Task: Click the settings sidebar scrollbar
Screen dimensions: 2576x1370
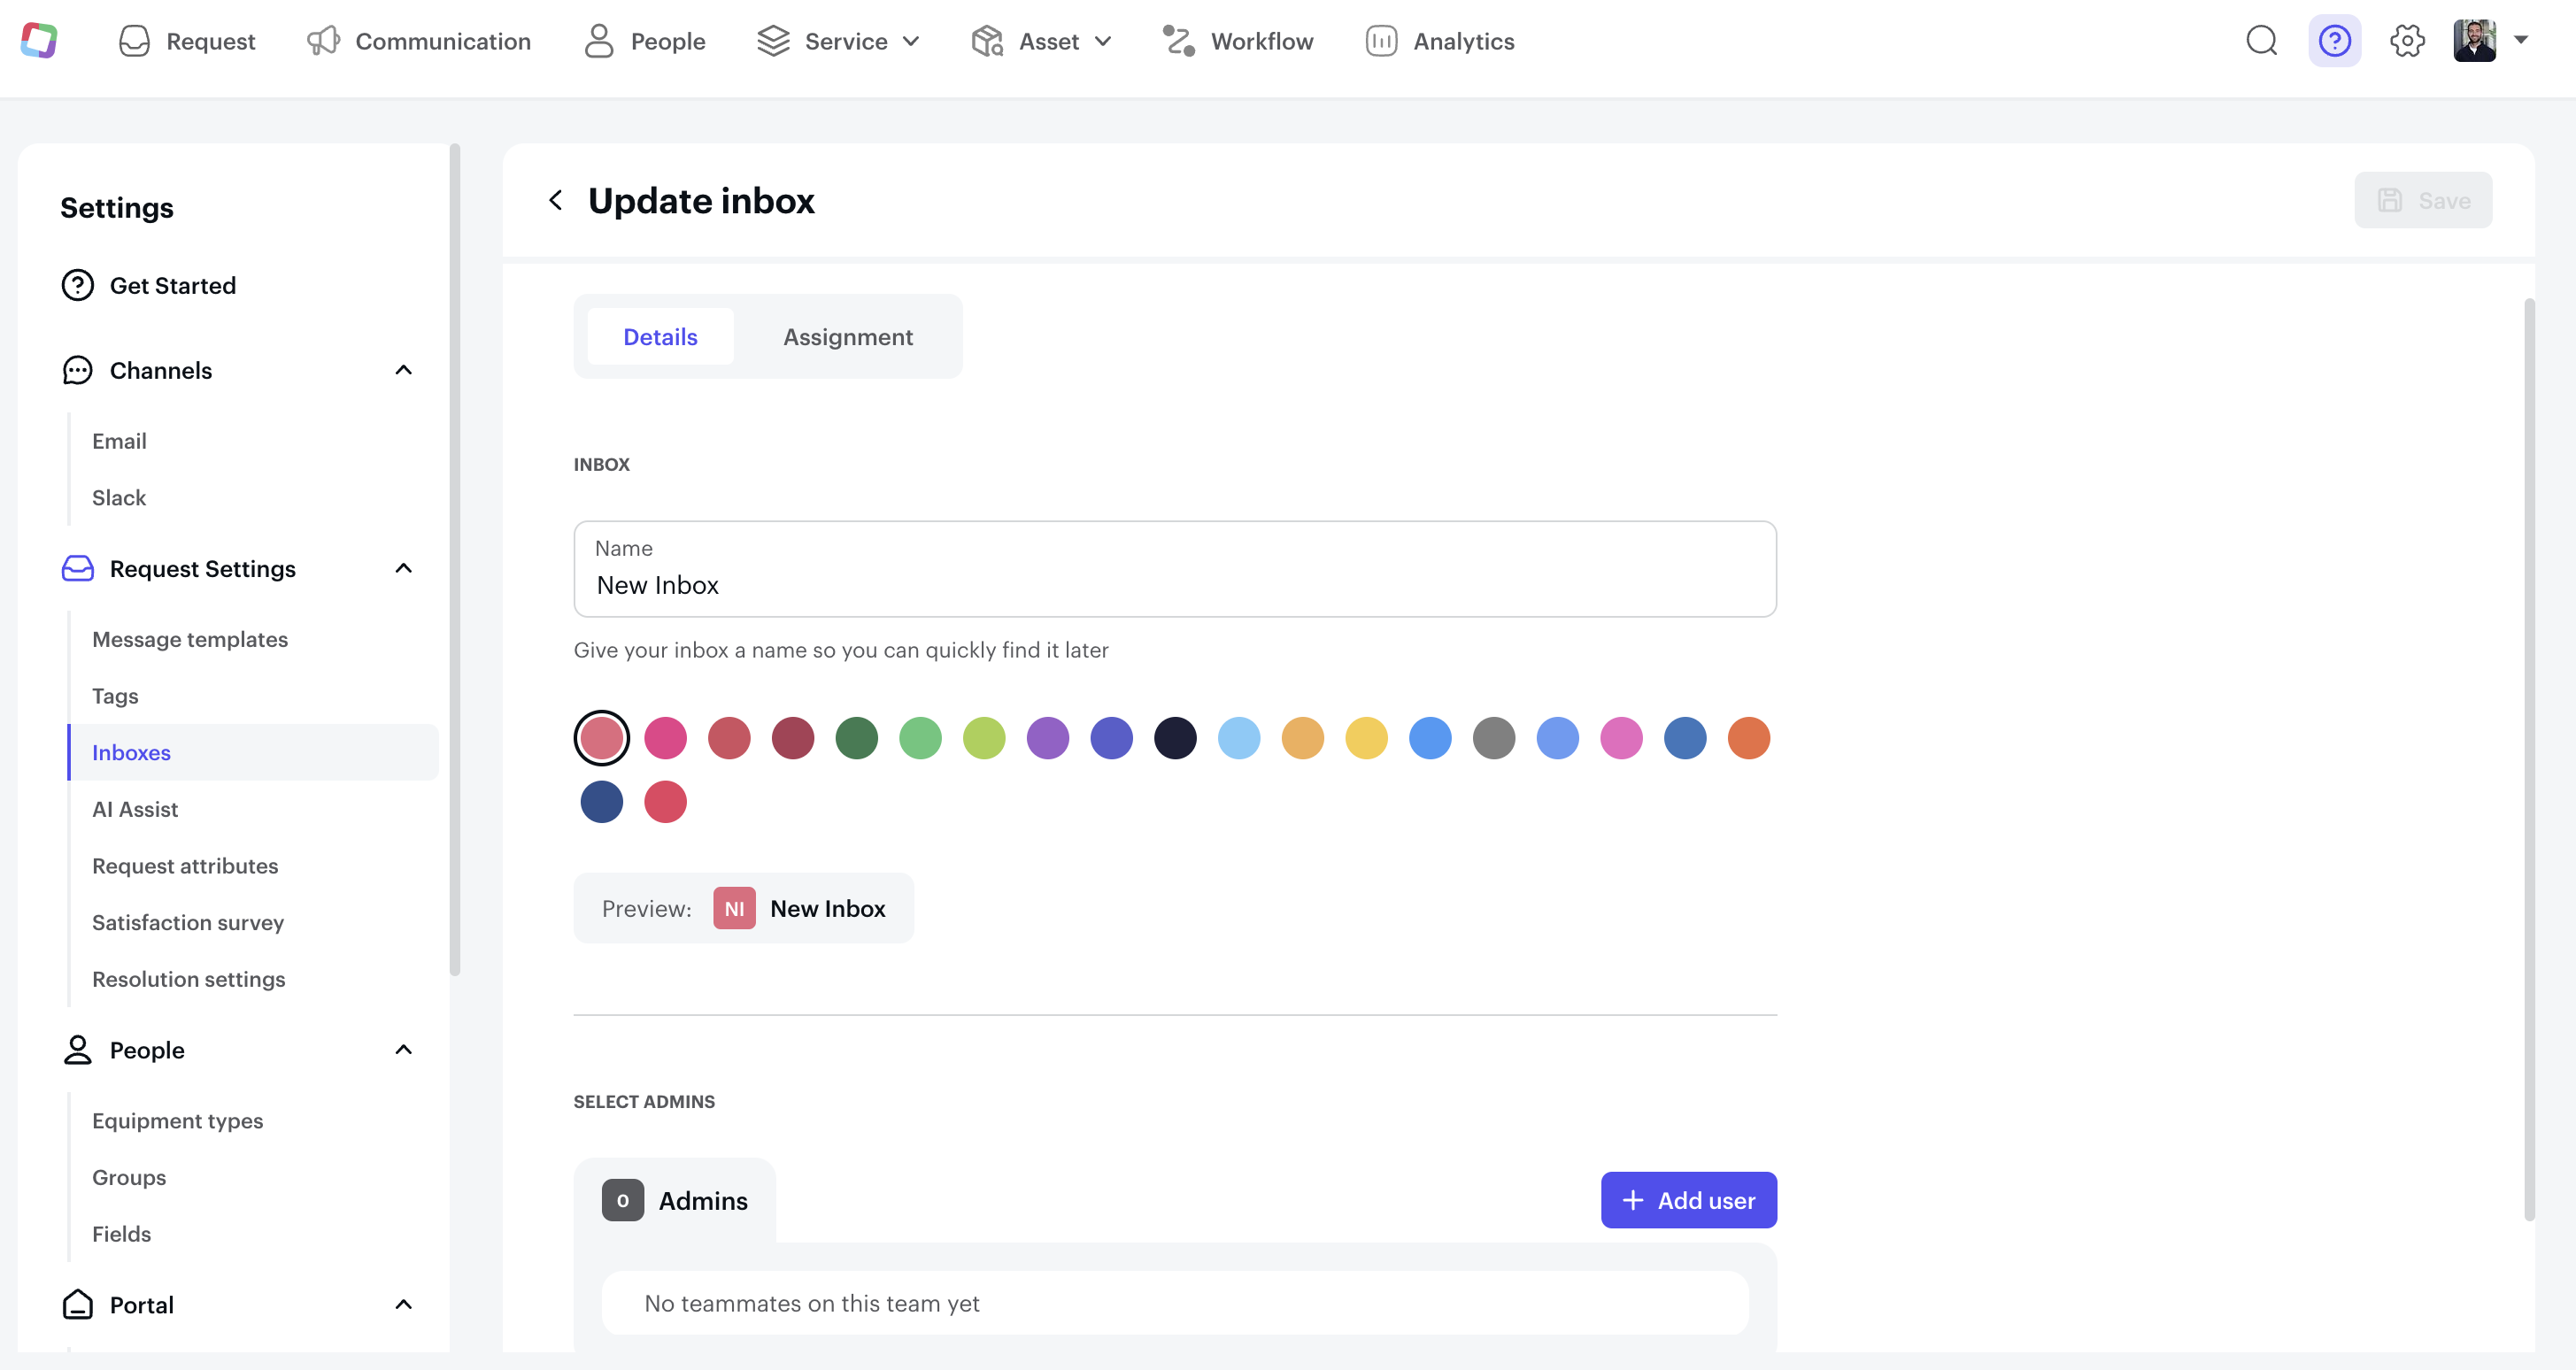Action: point(455,560)
